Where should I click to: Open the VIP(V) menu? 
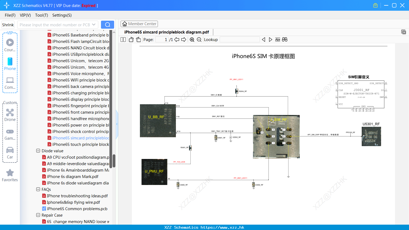tap(25, 15)
